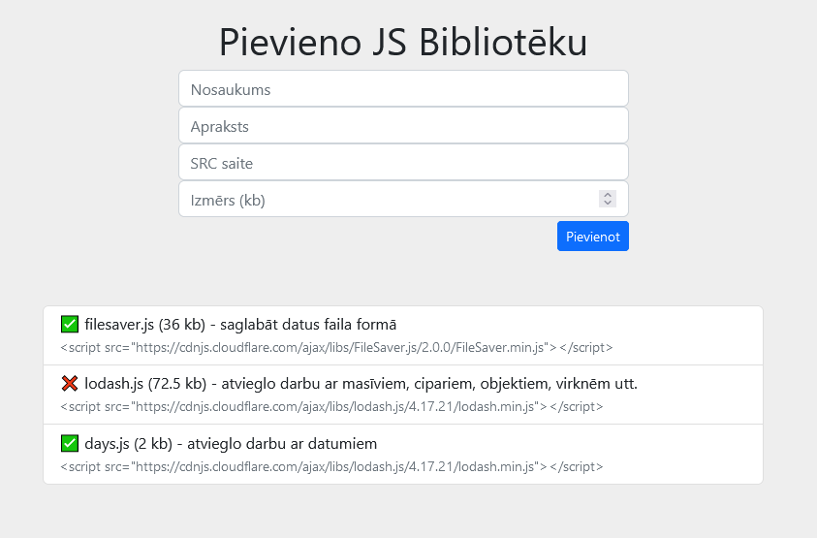Click the green checkmark beside filesaver.js
This screenshot has width=817, height=538.
coord(70,324)
